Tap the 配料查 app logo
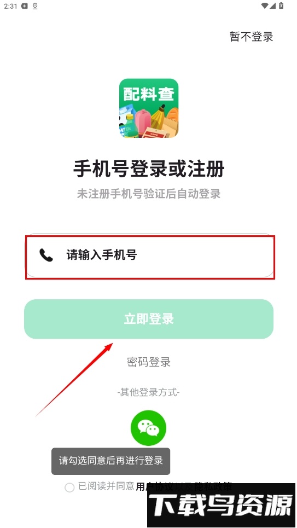This screenshot has width=297, height=528. (x=149, y=108)
